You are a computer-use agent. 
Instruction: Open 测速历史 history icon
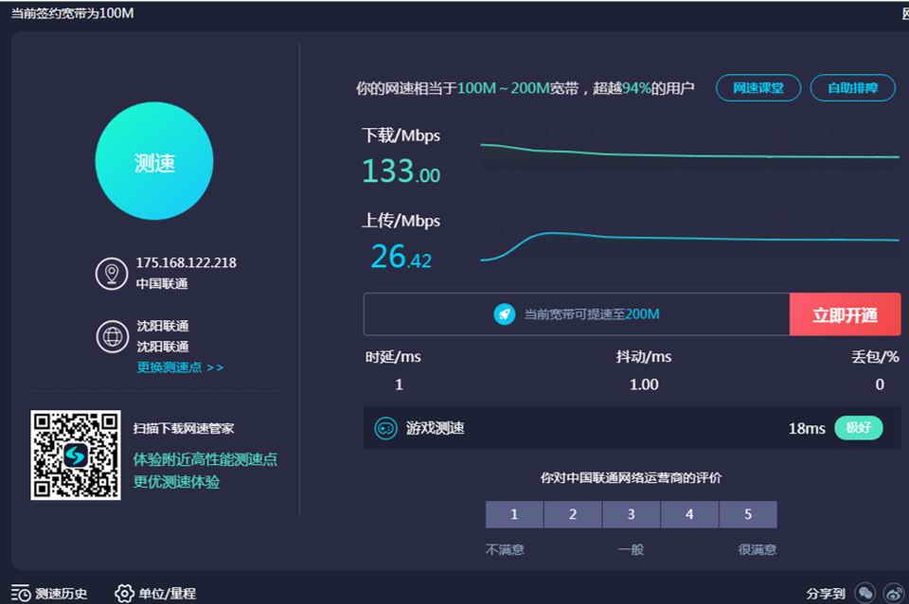tap(20, 593)
